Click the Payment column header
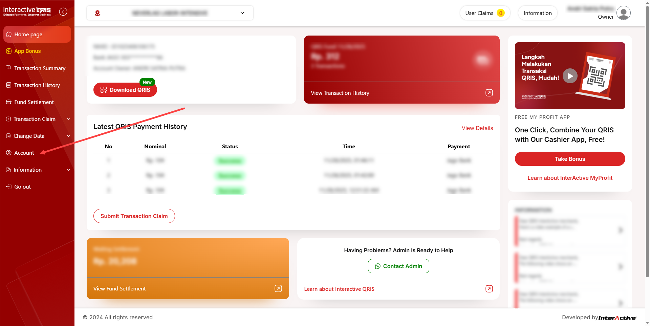The width and height of the screenshot is (650, 326). tap(459, 146)
